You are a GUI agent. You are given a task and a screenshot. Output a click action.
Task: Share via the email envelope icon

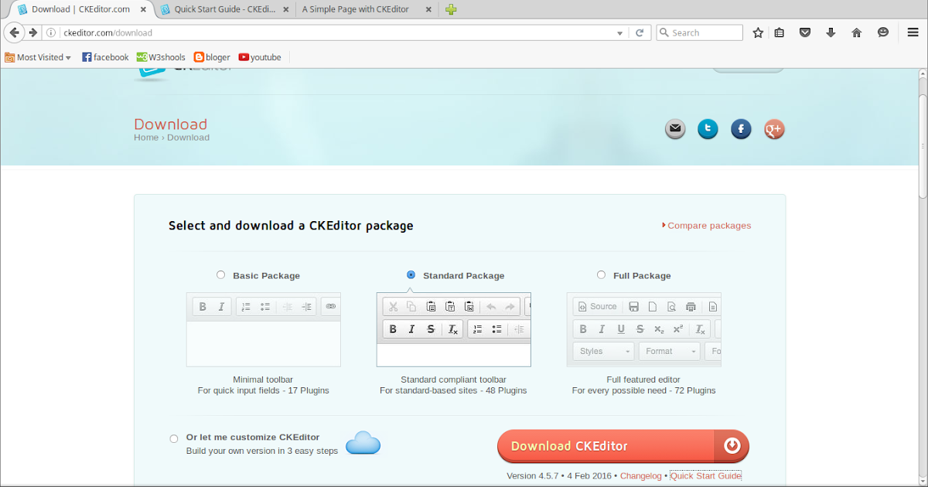click(x=675, y=129)
